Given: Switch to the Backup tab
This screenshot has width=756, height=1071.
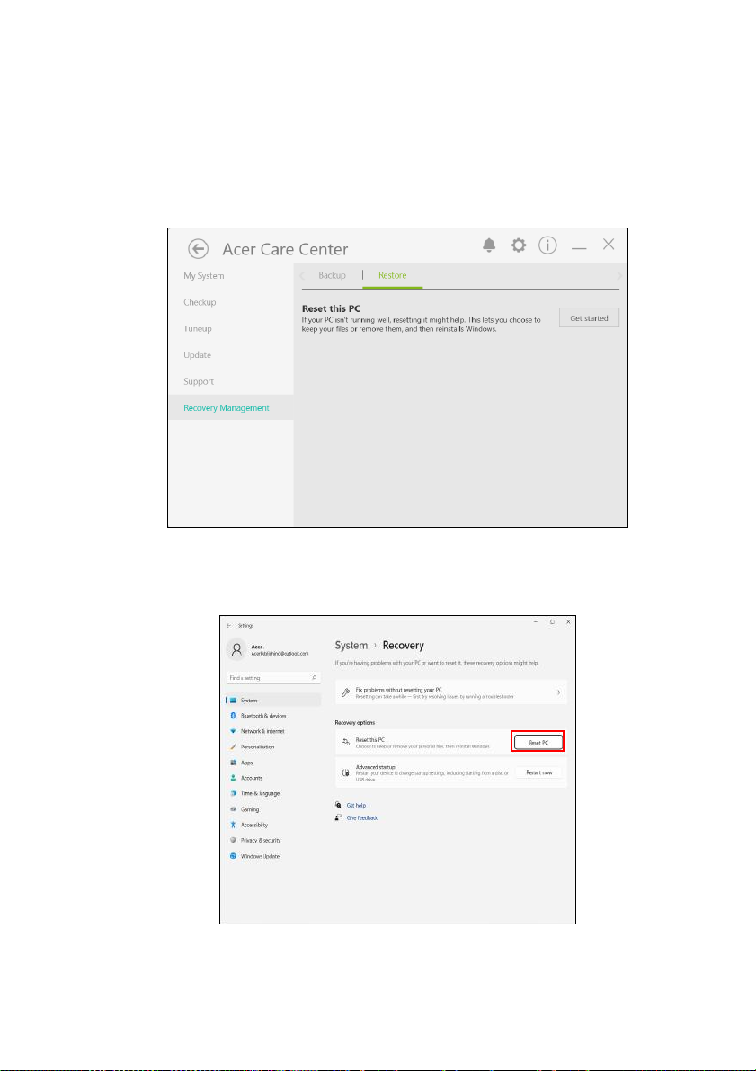Looking at the screenshot, I should point(332,275).
